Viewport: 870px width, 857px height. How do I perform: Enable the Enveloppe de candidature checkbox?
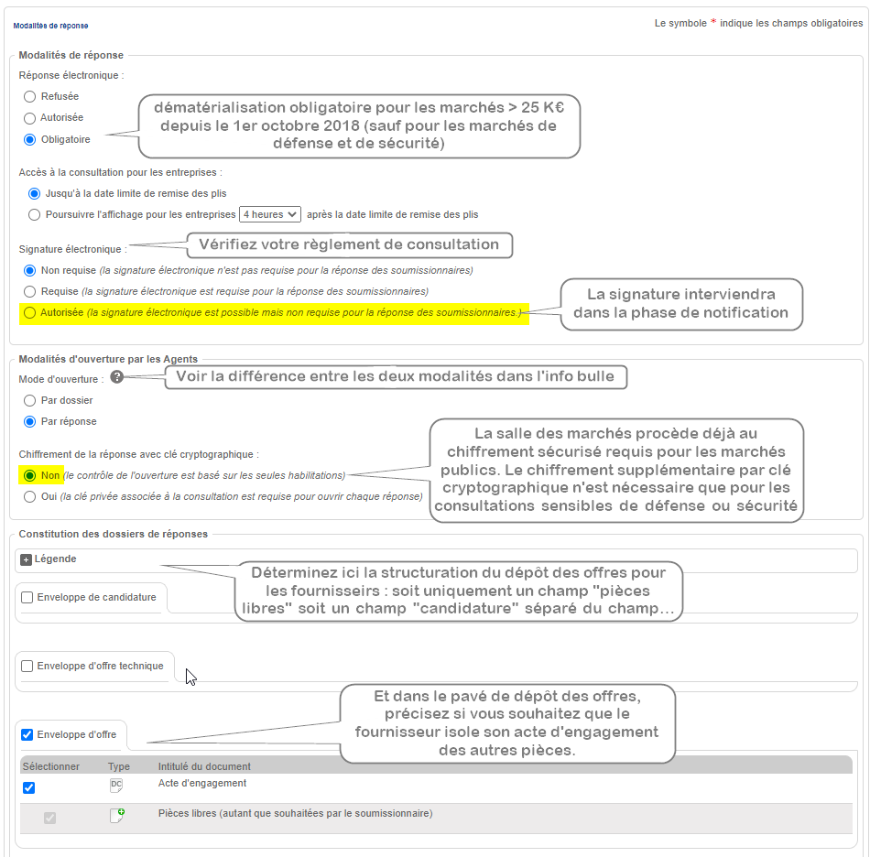[x=27, y=598]
